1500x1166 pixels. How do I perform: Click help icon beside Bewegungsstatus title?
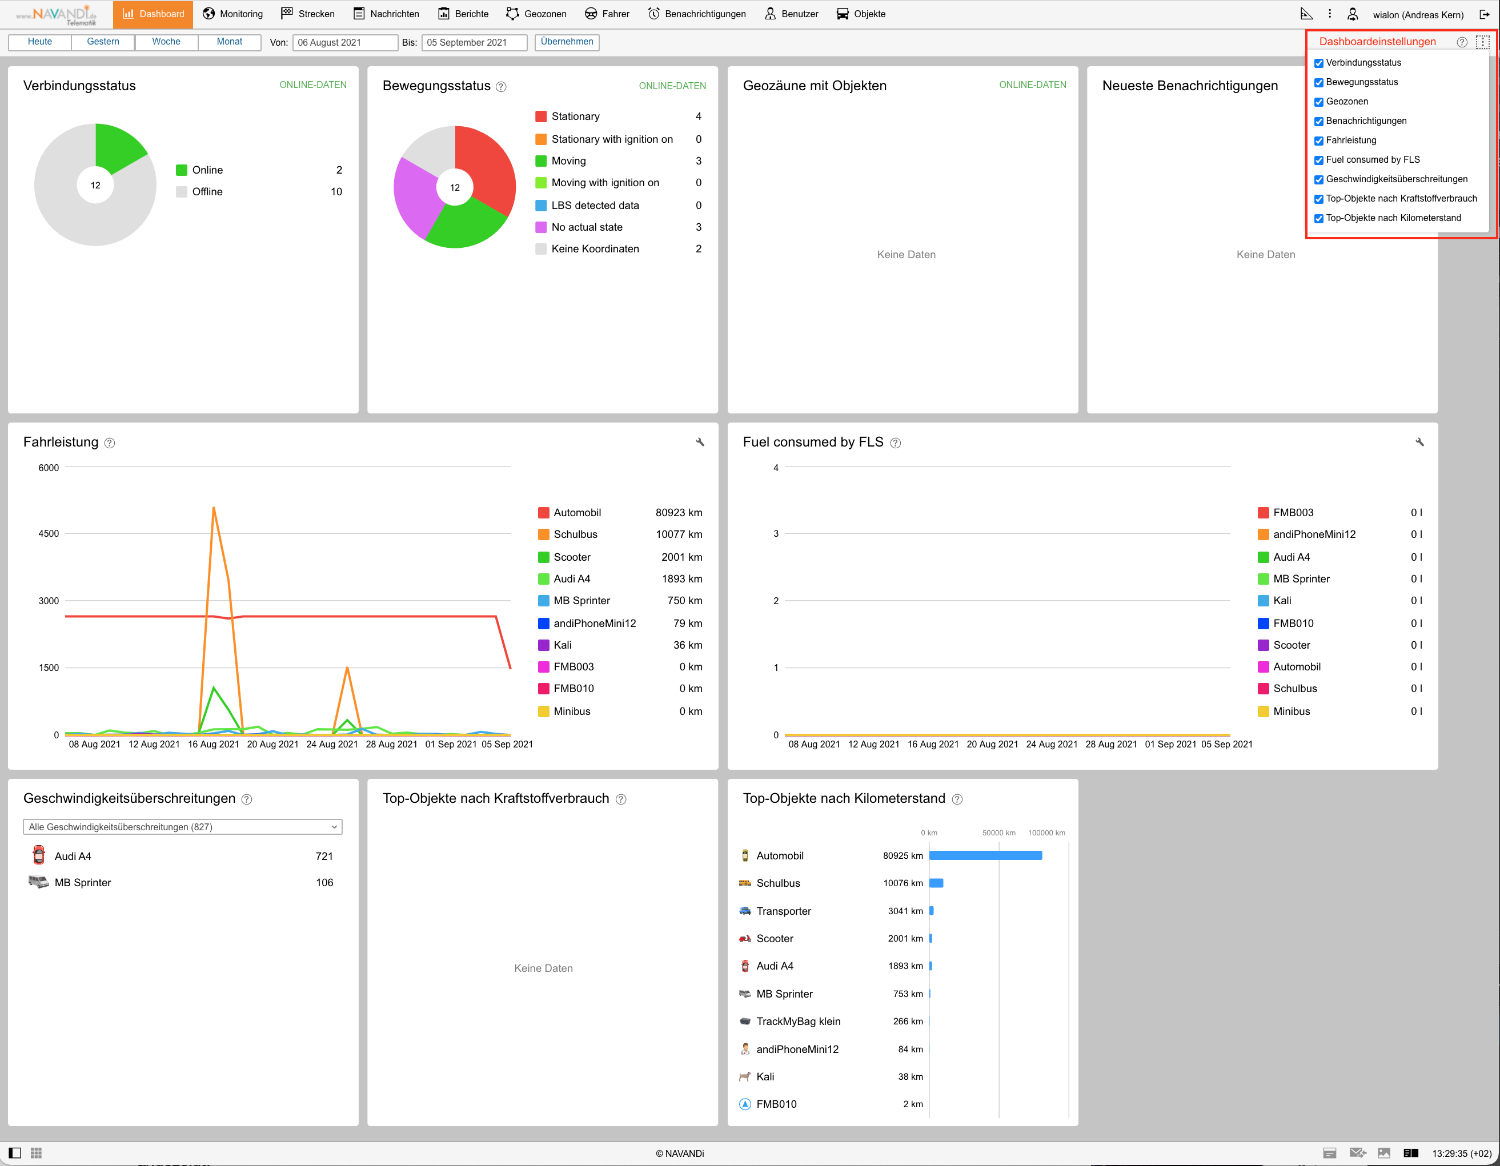501,87
